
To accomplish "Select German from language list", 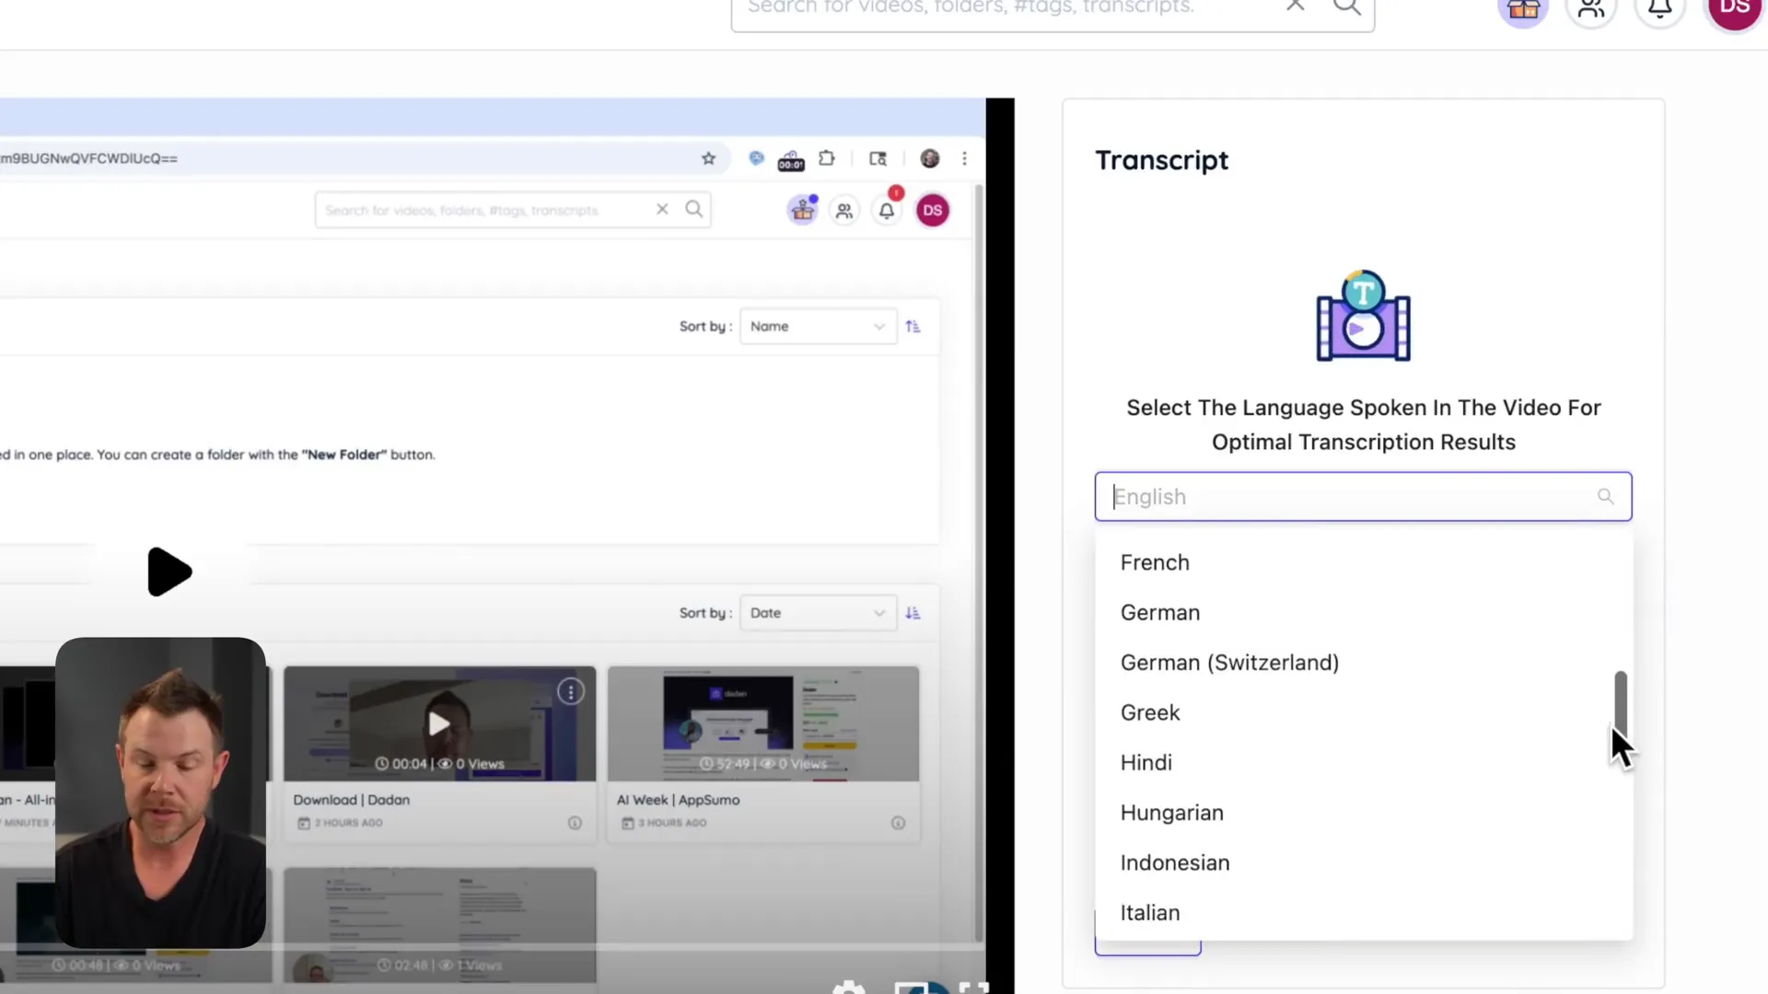I will click(1363, 612).
